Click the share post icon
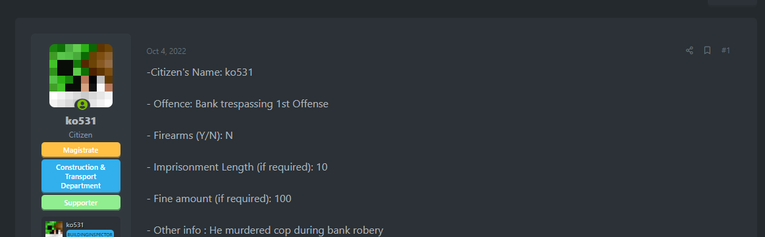765x237 pixels. tap(689, 51)
